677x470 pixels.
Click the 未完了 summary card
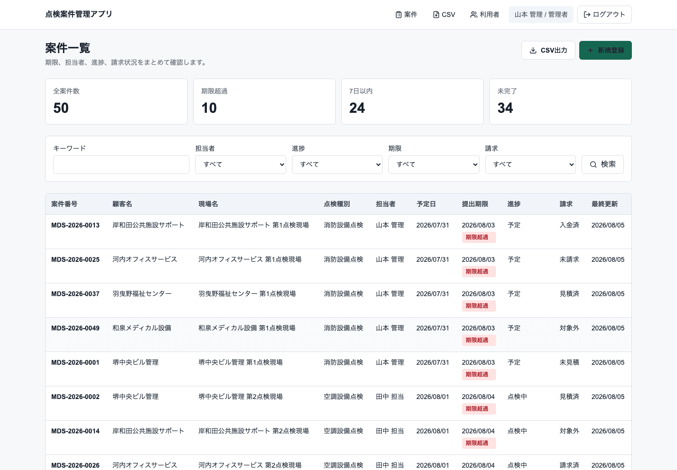560,102
